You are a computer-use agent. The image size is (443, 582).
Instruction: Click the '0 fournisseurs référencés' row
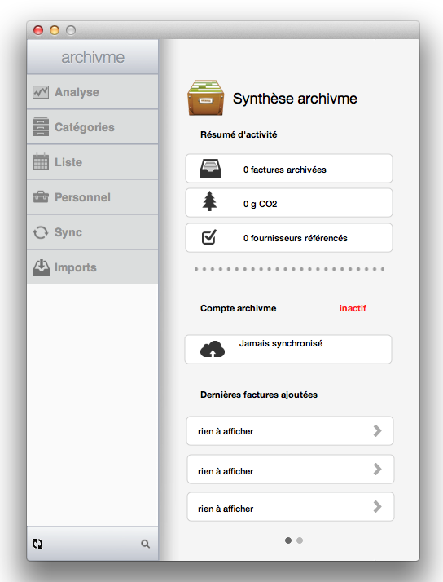pyautogui.click(x=289, y=237)
